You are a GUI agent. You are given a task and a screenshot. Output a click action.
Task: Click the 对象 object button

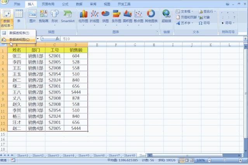click(x=204, y=17)
